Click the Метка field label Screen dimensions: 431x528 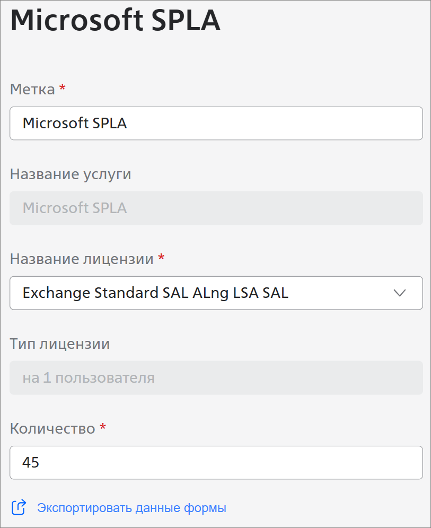(x=32, y=89)
